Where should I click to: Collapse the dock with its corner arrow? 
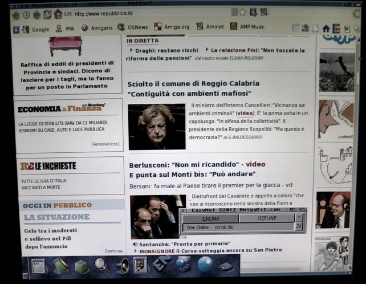25,276
